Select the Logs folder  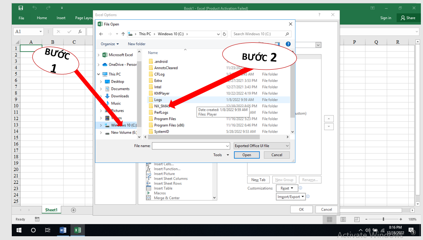click(158, 100)
